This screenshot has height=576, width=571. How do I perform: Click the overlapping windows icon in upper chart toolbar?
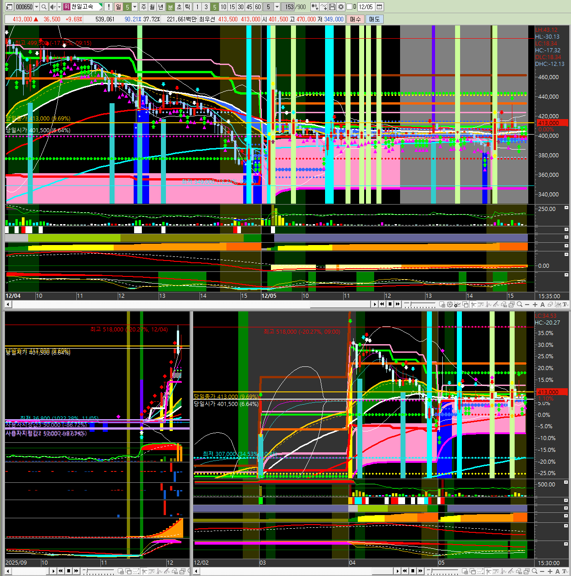point(466,305)
